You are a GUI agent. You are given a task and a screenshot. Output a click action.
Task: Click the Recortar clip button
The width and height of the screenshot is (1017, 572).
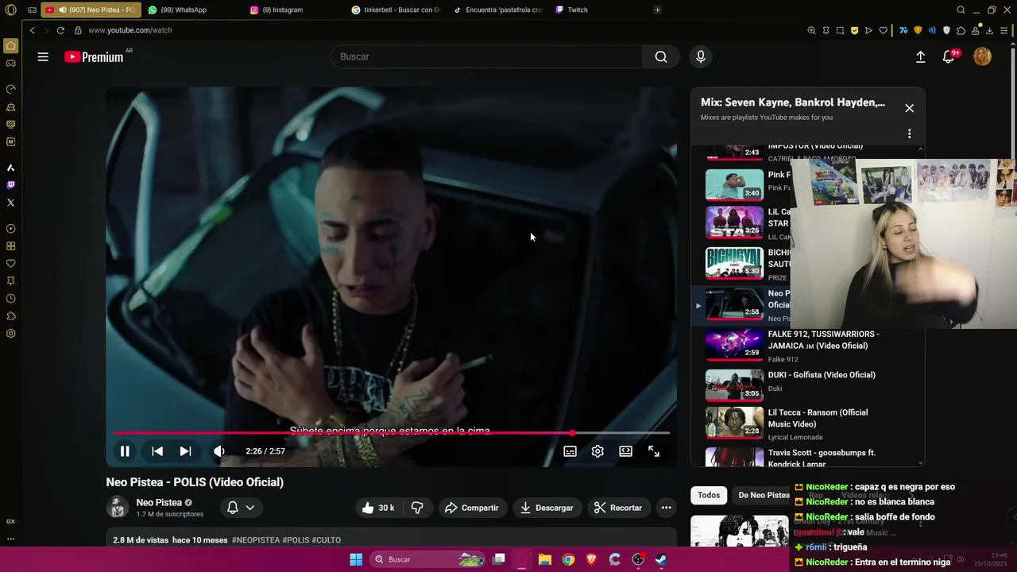click(618, 508)
